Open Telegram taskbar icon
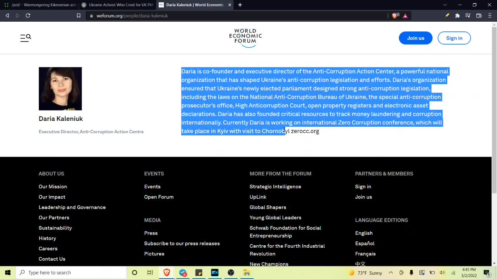This screenshot has height=279, width=497. pos(183,272)
